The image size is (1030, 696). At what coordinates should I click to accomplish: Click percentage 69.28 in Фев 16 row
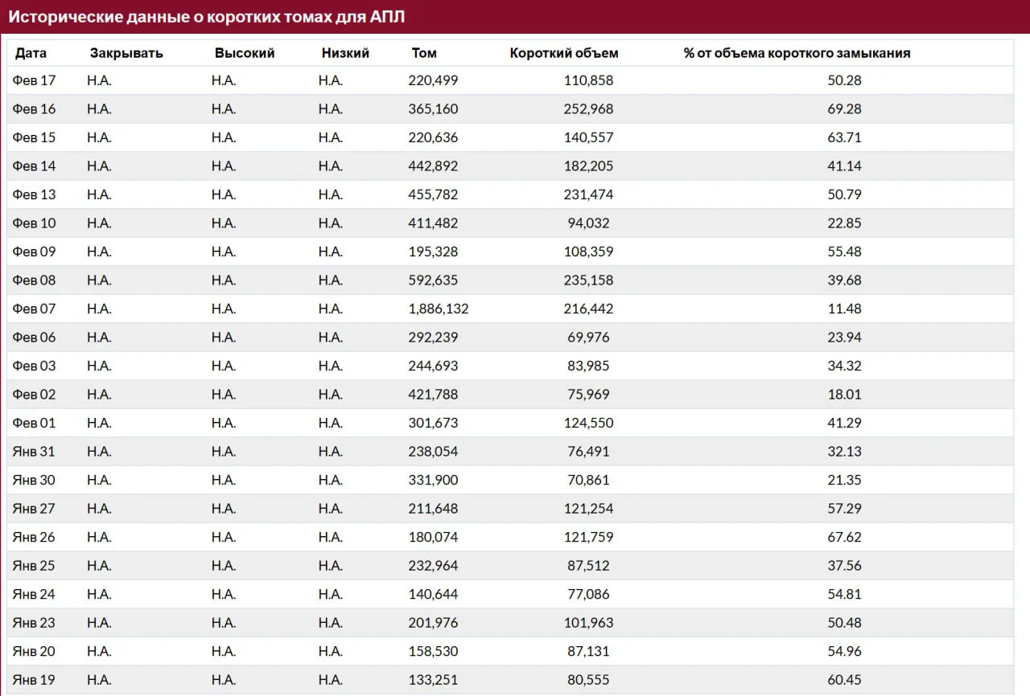(x=844, y=108)
